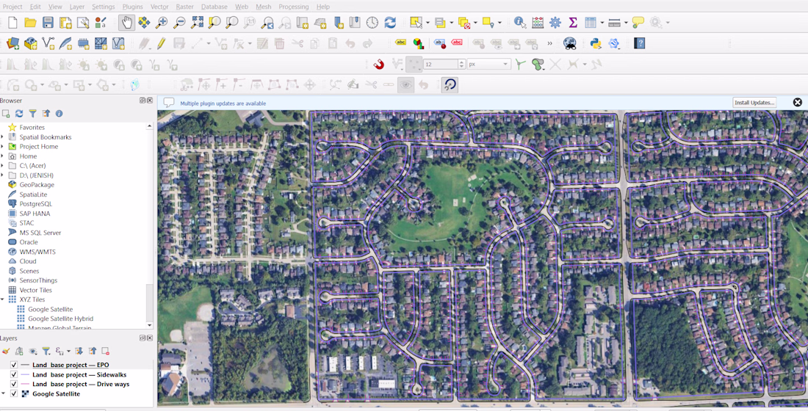Open the Layer menu
Screen dimensions: 808x411
coord(77,7)
